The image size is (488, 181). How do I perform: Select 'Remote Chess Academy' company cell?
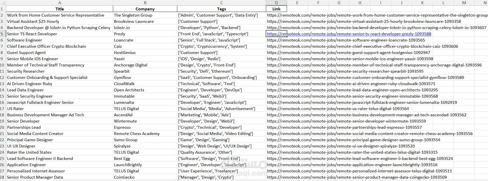pyautogui.click(x=145, y=133)
